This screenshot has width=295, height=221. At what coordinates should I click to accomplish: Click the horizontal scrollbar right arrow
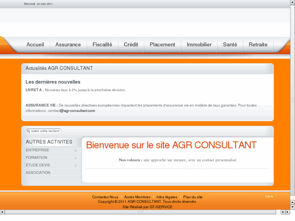(287, 212)
